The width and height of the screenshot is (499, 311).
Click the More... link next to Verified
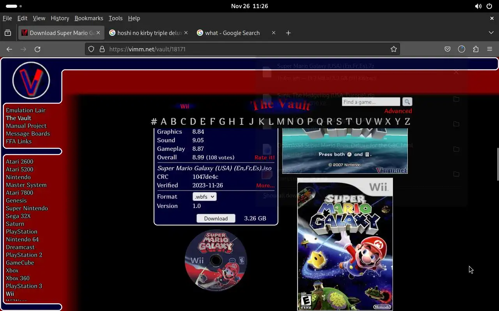click(x=265, y=185)
